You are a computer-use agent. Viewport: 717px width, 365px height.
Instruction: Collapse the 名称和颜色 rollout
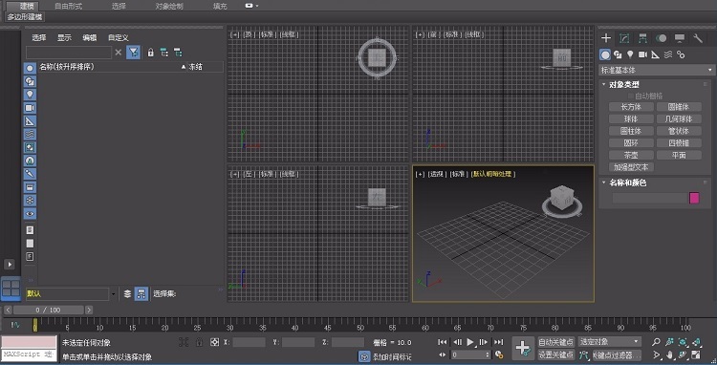click(603, 182)
